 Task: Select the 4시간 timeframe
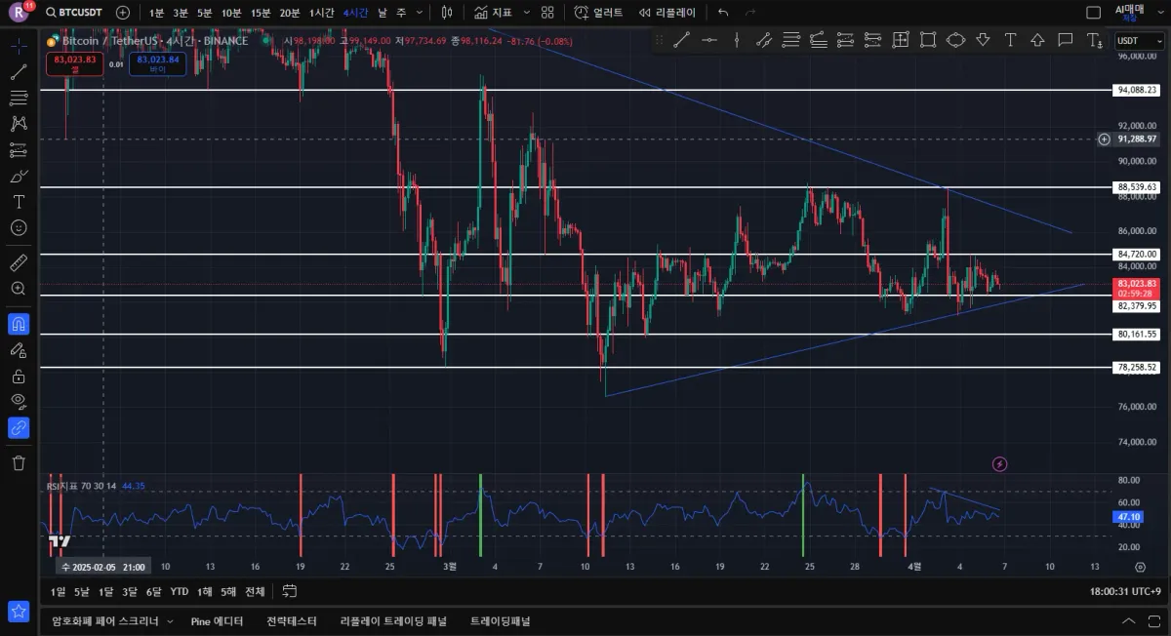pos(355,13)
